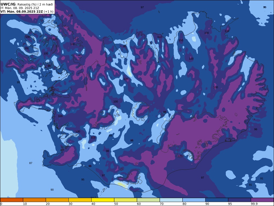Click the '70' tick label on the colorbar
Screen dimensions: 274x206
(162, 204)
